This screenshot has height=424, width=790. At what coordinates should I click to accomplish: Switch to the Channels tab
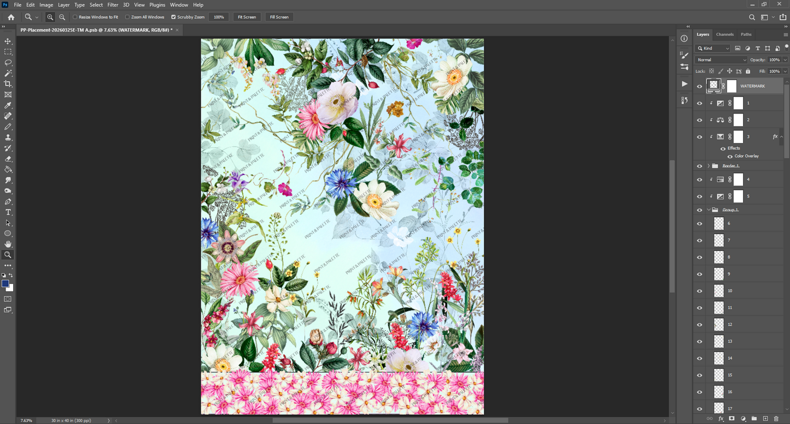pyautogui.click(x=725, y=34)
